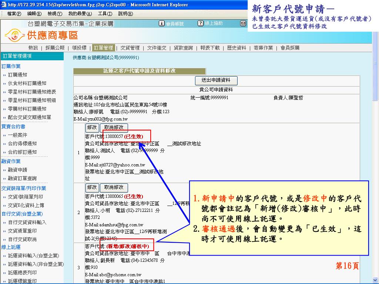This screenshot has height=284, width=379.
Task: Open 一般案件 in the sidebar
Action: coord(17,135)
